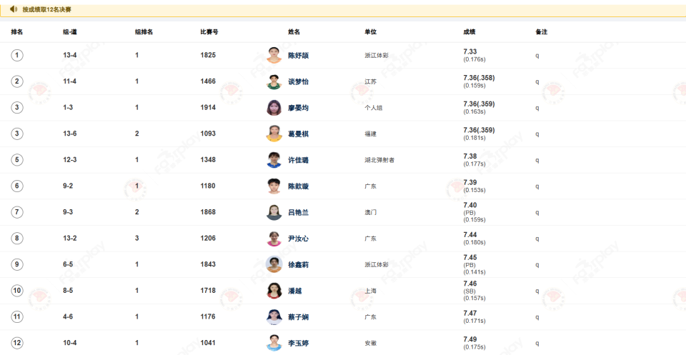The height and width of the screenshot is (355, 686).
Task: Click the speaker announcement icon
Action: pos(13,9)
